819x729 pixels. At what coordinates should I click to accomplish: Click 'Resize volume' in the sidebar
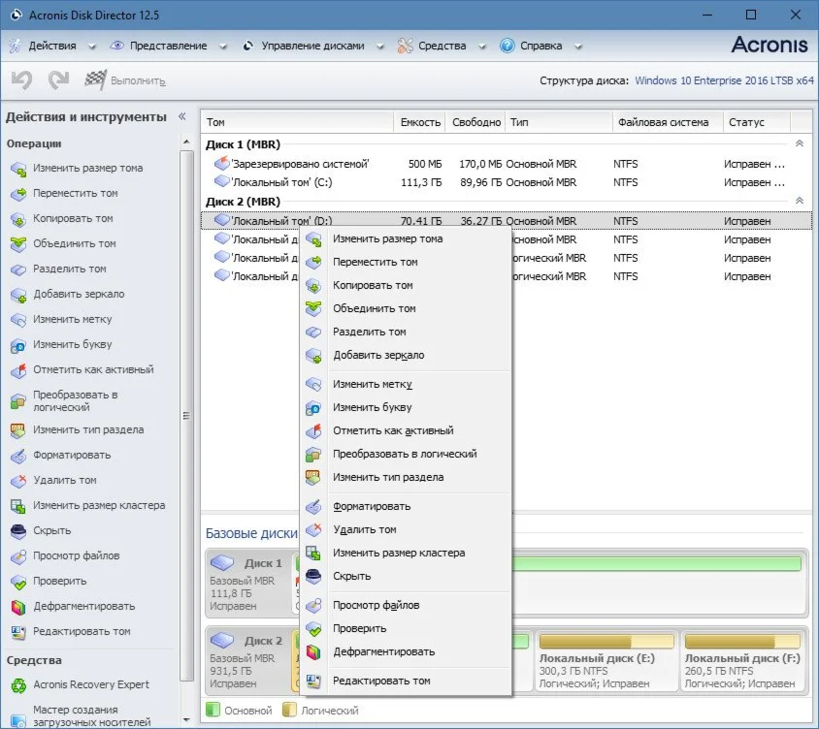pyautogui.click(x=87, y=169)
